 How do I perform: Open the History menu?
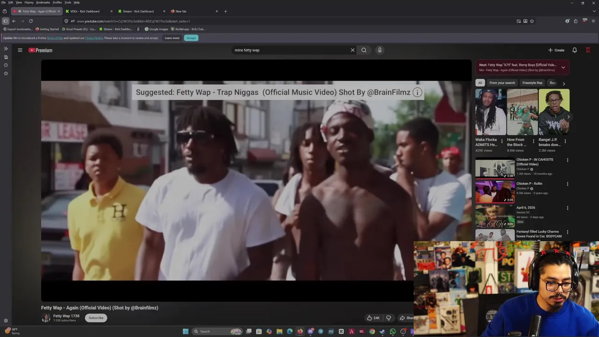29,2
